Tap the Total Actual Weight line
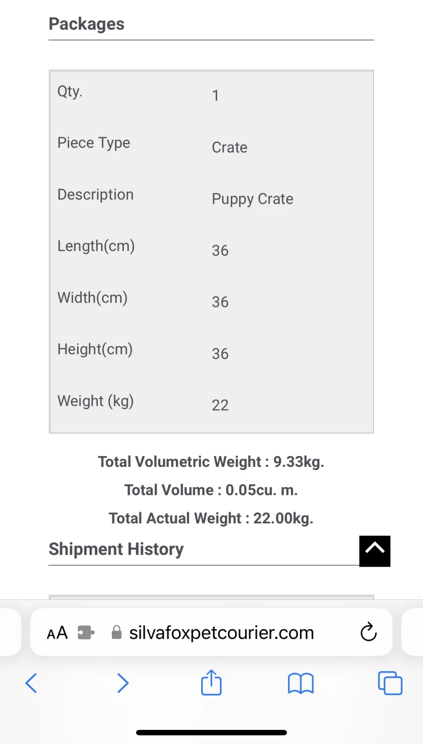423x744 pixels. tap(211, 518)
